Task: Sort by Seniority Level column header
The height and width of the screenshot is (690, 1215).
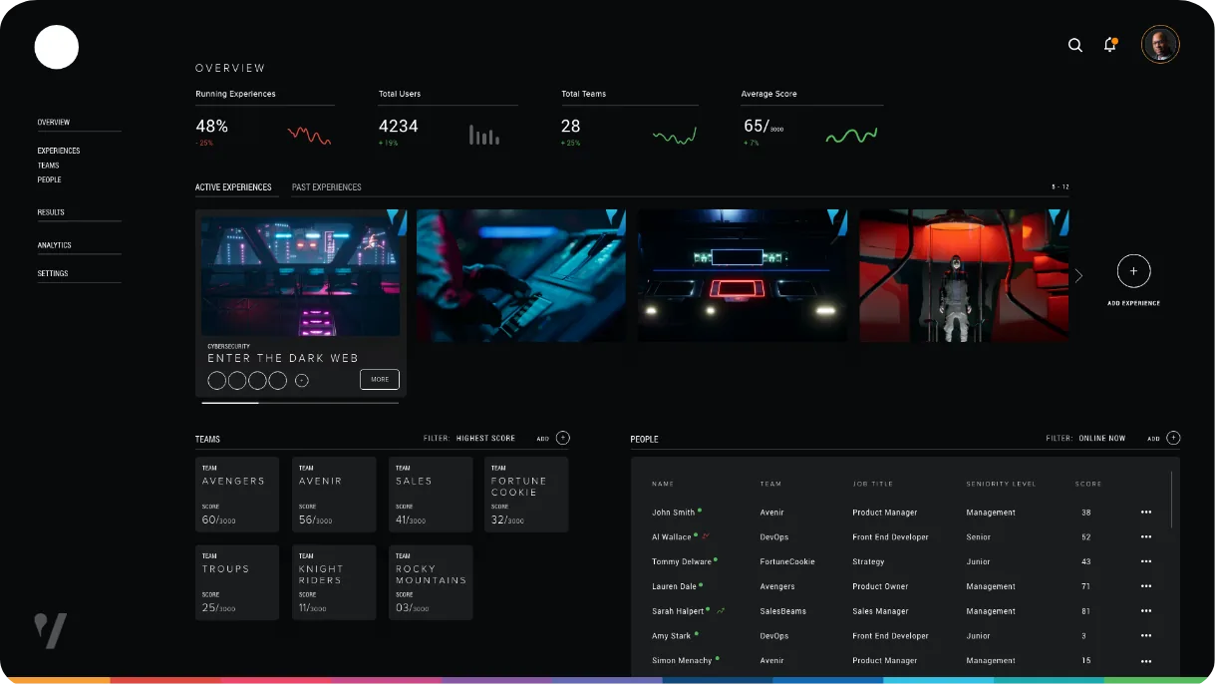Action: (x=1001, y=484)
